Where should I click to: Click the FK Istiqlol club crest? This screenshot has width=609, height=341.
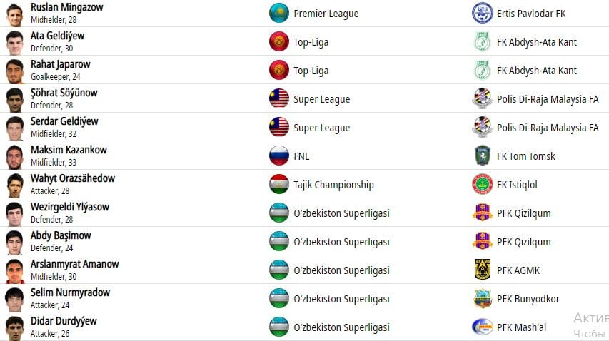point(483,184)
